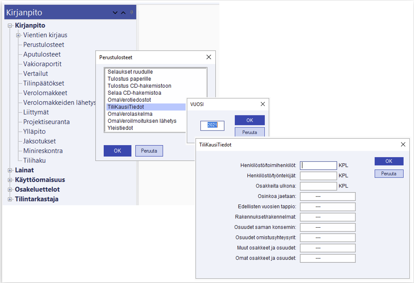The width and height of the screenshot is (414, 283).
Task: Open Tilinpäätökset in the tree
Action: (x=44, y=83)
